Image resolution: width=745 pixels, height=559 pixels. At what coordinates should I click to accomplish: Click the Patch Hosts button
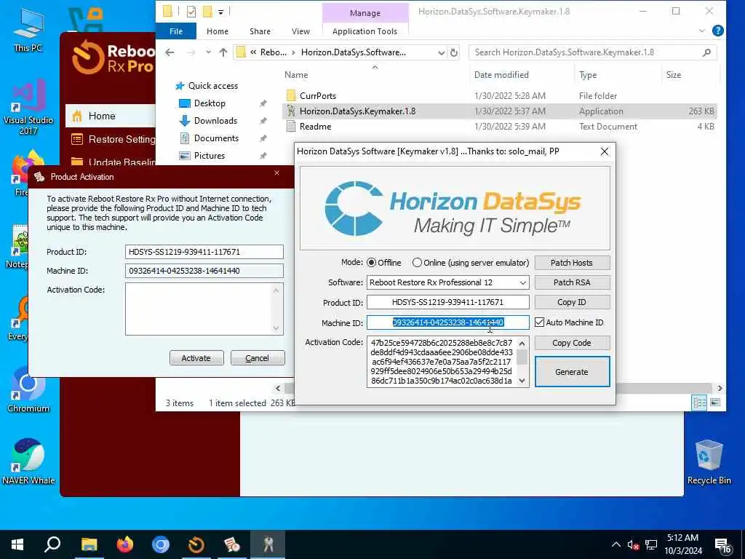point(572,263)
